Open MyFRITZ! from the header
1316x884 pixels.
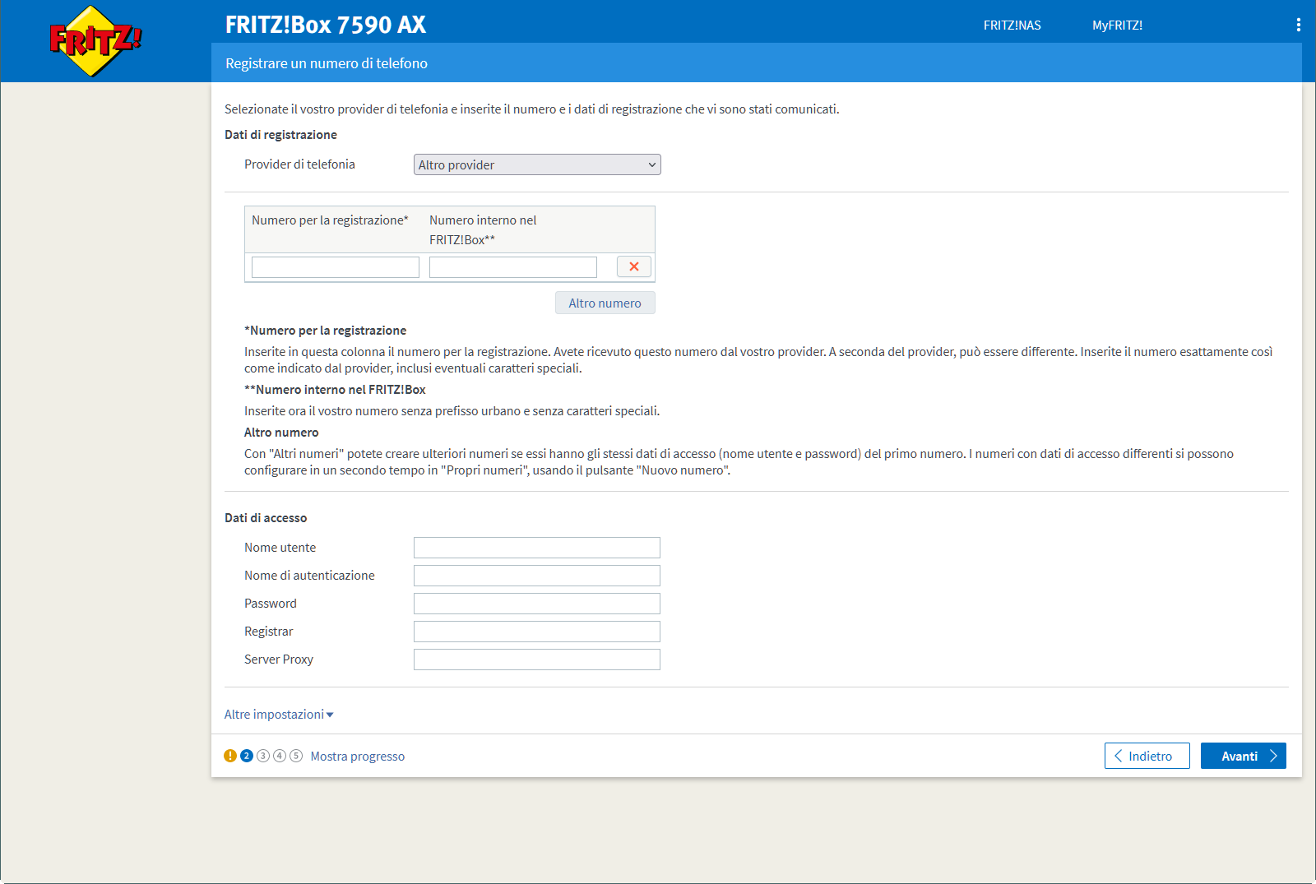point(1117,25)
